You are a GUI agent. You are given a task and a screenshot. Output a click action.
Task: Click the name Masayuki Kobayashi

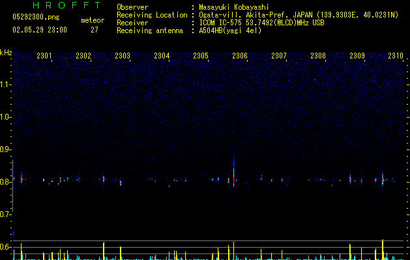(x=234, y=7)
